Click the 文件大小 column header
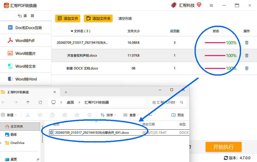This screenshot has width=257, height=162. click(134, 31)
